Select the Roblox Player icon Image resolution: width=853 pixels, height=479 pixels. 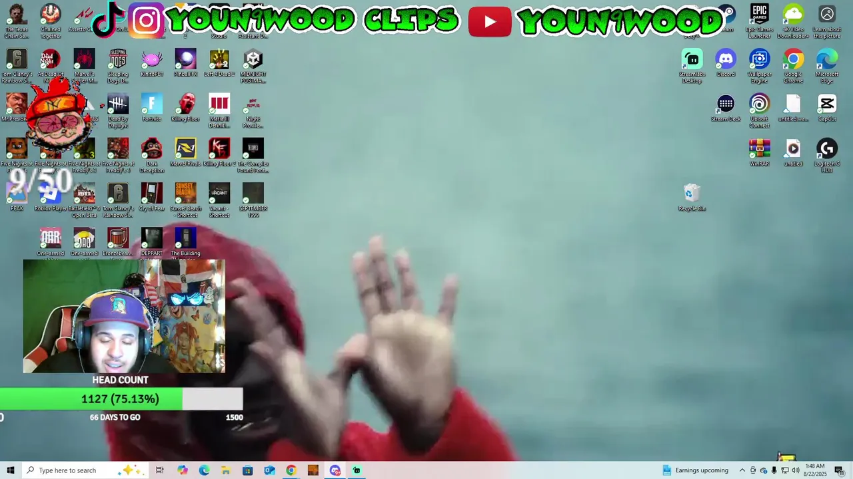point(51,198)
